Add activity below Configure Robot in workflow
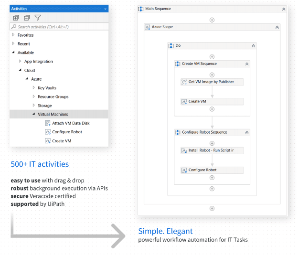 (x=212, y=178)
